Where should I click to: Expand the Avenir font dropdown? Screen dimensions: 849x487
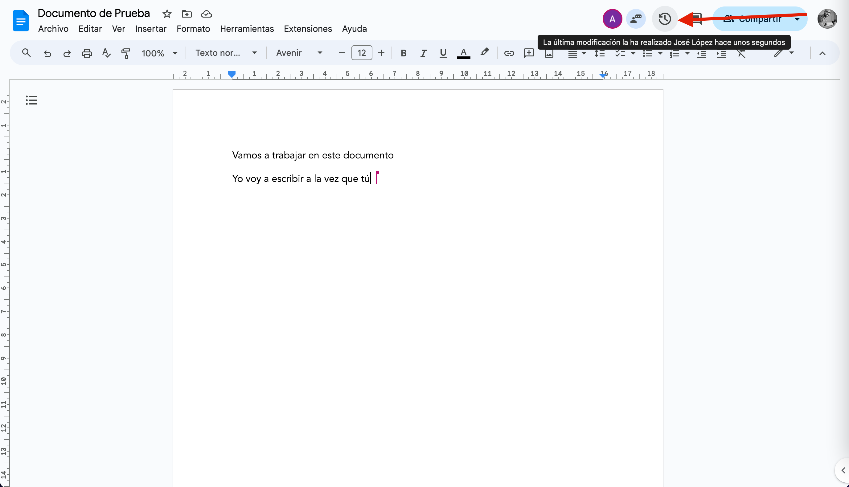(299, 53)
